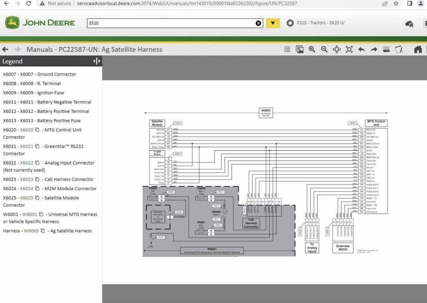The width and height of the screenshot is (427, 303).
Task: Open the image gallery icon
Action: [299, 49]
